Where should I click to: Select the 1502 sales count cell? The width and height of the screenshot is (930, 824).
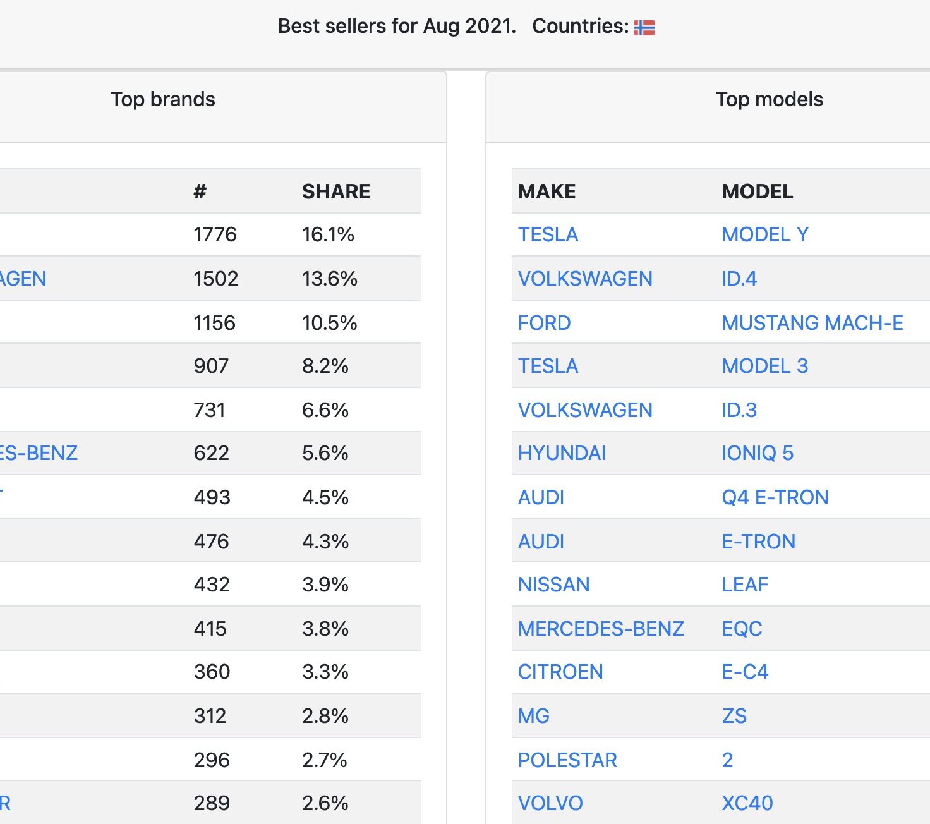point(216,279)
